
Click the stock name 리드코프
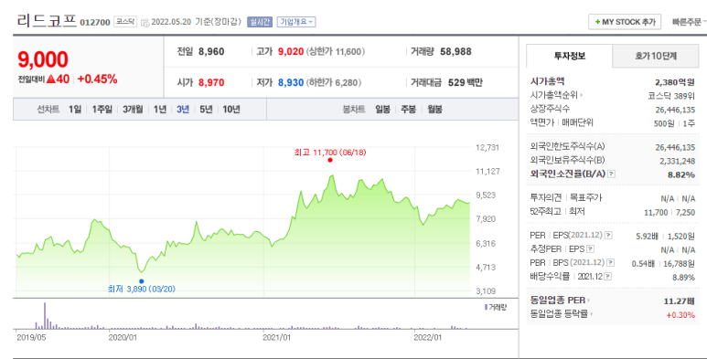point(47,21)
